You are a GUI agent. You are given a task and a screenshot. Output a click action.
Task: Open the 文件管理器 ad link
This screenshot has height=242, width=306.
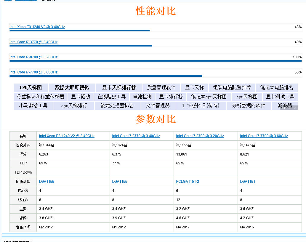pos(158,106)
